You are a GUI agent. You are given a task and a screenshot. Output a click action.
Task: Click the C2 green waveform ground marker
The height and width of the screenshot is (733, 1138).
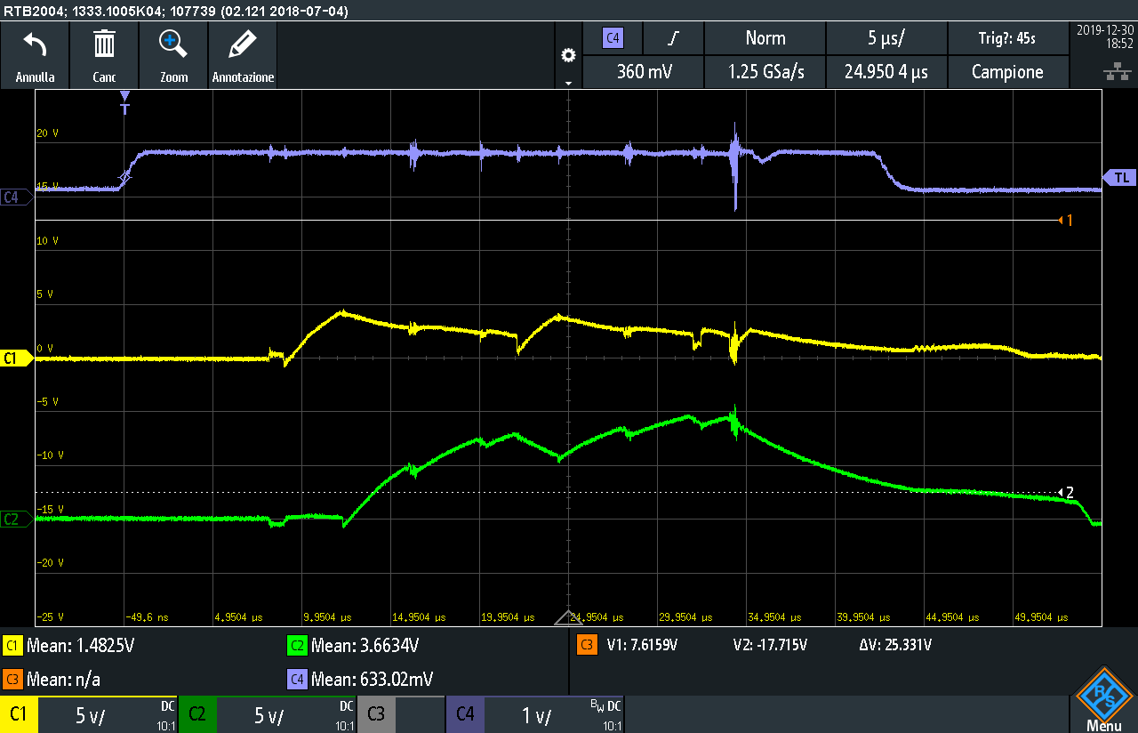(16, 519)
